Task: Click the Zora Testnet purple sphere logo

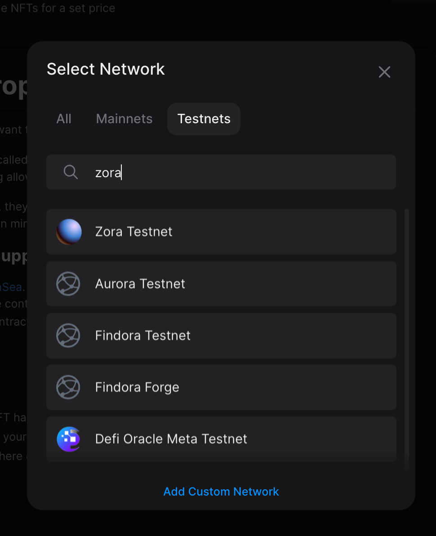Action: [69, 232]
